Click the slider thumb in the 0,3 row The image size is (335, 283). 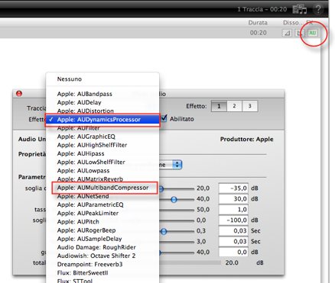point(164,231)
